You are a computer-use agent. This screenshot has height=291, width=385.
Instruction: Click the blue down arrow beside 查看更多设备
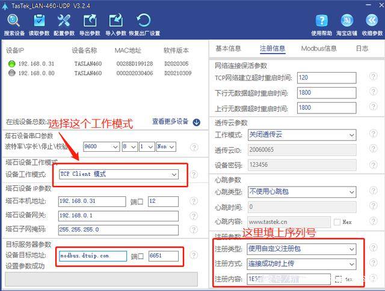197,122
